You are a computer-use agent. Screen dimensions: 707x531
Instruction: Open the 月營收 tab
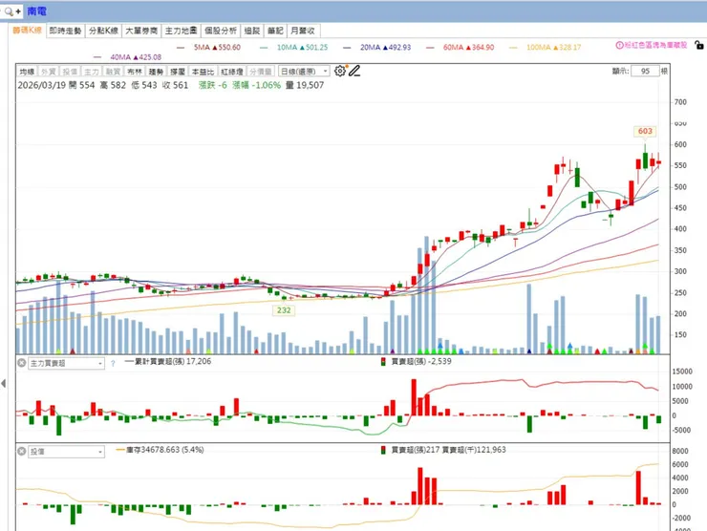[x=303, y=31]
